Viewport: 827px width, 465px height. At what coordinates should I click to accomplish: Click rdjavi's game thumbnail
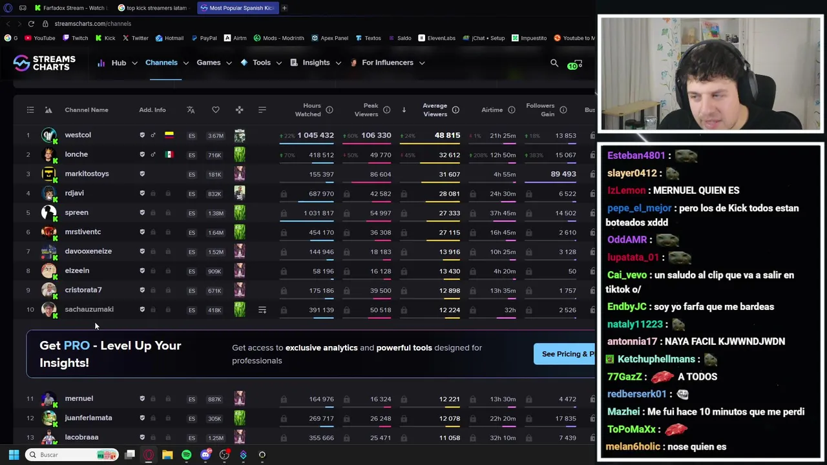coord(240,194)
